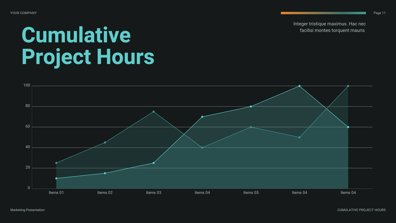Click the y-axis label '100'
396x223 pixels.
(27, 85)
